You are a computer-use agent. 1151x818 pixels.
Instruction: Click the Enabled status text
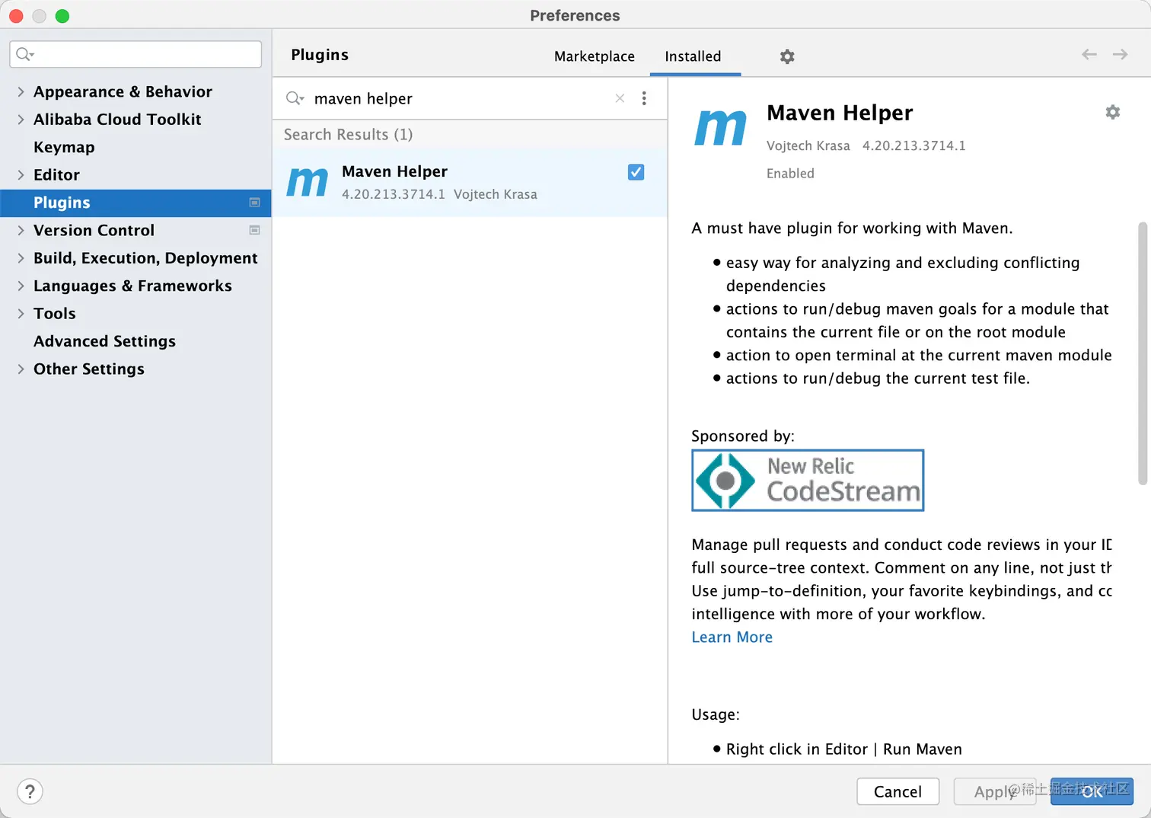790,174
